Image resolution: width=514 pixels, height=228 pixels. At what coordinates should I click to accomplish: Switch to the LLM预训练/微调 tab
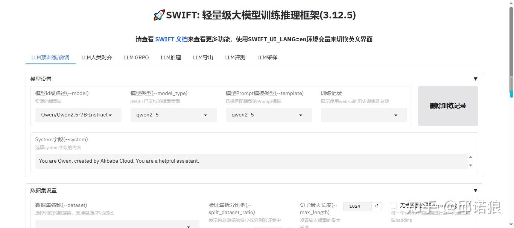coord(50,57)
